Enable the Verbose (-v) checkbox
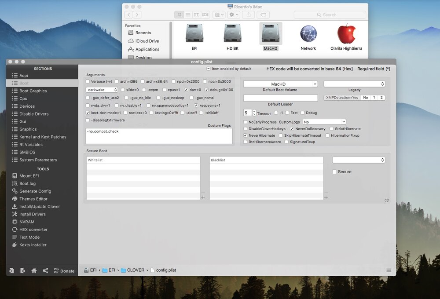 click(x=88, y=82)
